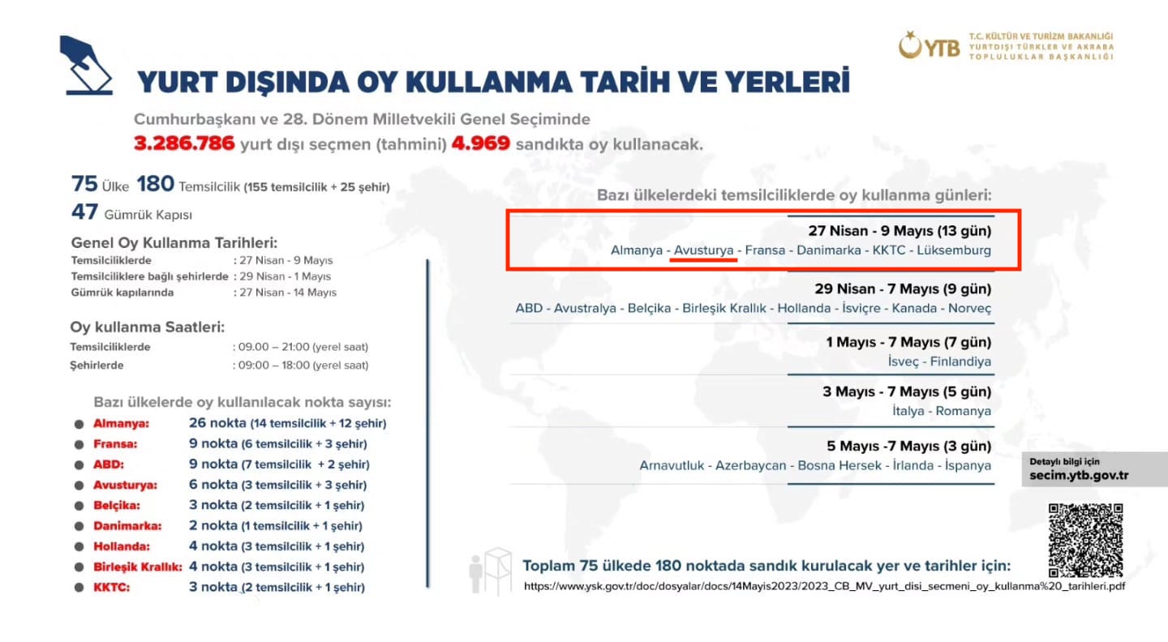
Task: Click '47 Gümrük Kapısı' text
Action: tap(131, 213)
